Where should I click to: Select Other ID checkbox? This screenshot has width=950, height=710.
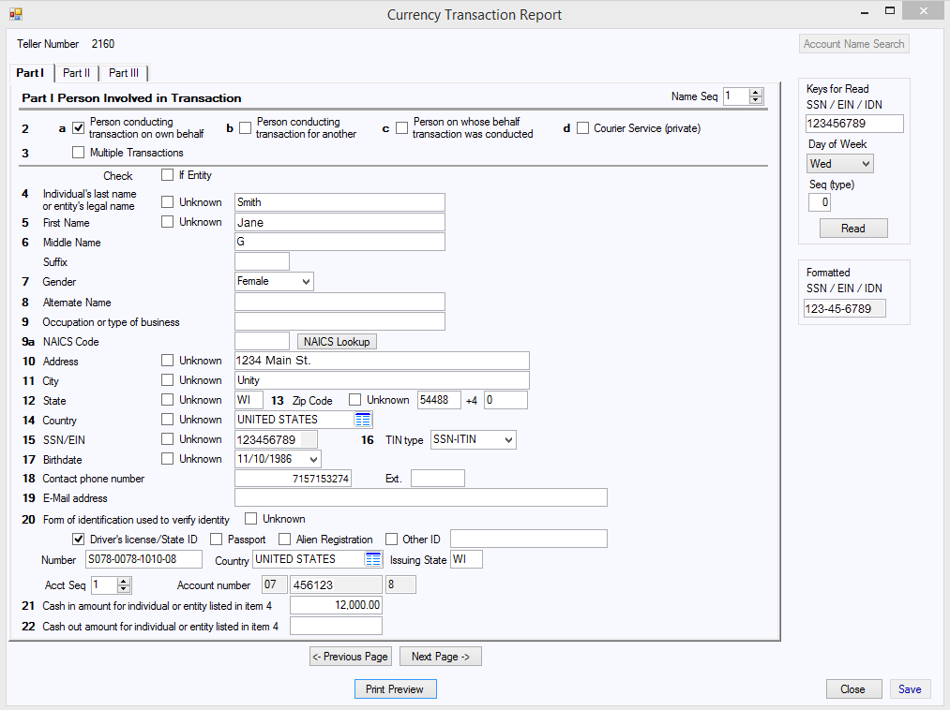click(x=391, y=539)
